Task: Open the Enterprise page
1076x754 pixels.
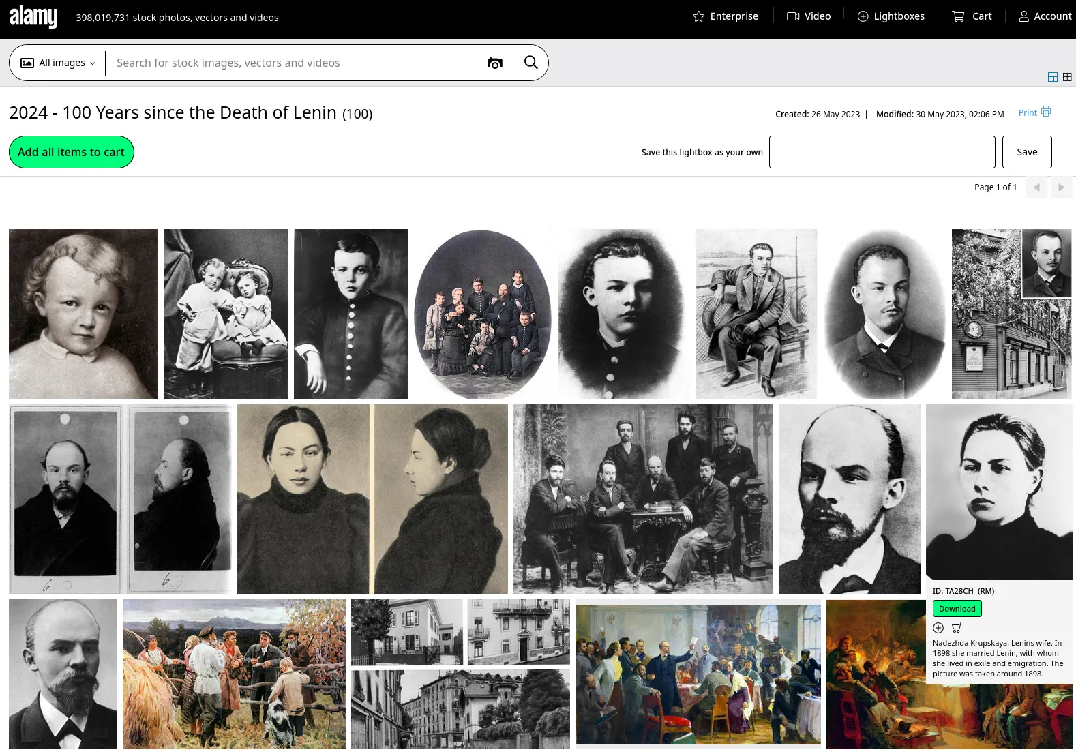Action: (x=726, y=16)
